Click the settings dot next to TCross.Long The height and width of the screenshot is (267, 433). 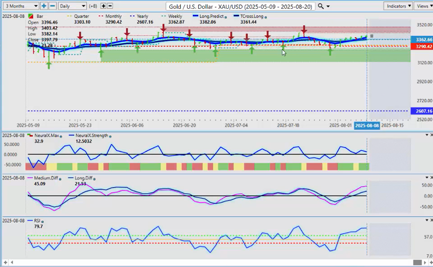coord(266,17)
